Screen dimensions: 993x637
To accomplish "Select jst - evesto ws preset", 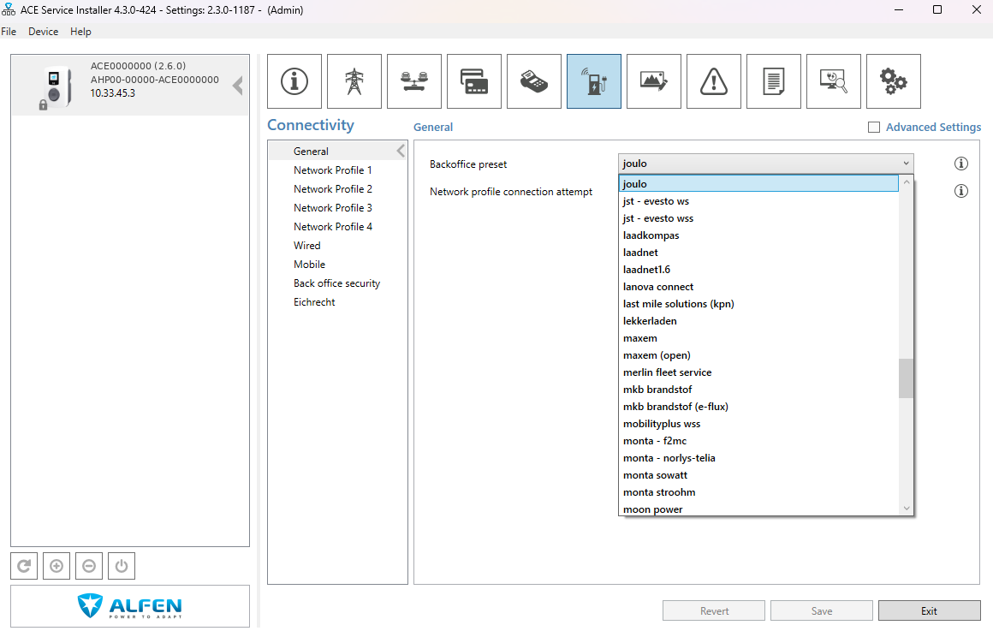I will [758, 200].
